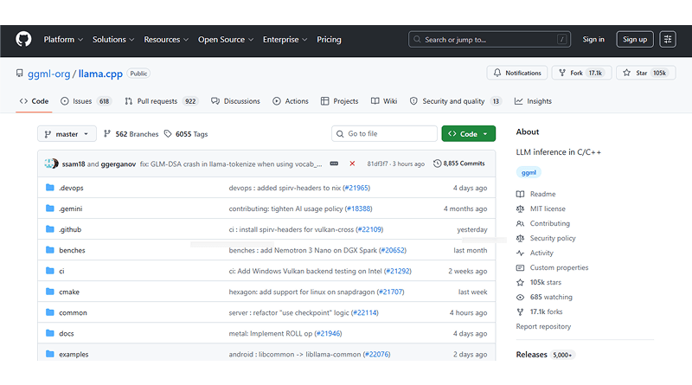Click the ggml topic tag
The height and width of the screenshot is (385, 692).
click(528, 172)
